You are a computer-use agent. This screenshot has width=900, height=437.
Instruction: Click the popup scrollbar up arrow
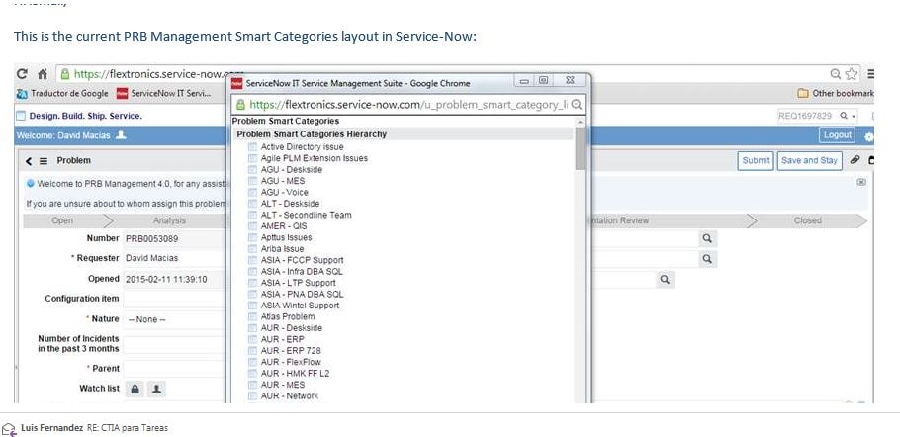580,122
